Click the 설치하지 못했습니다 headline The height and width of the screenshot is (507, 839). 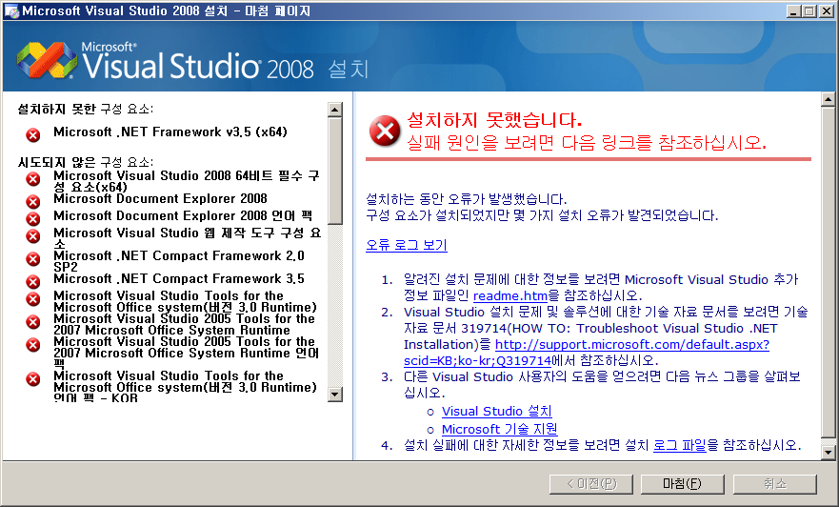coord(494,119)
